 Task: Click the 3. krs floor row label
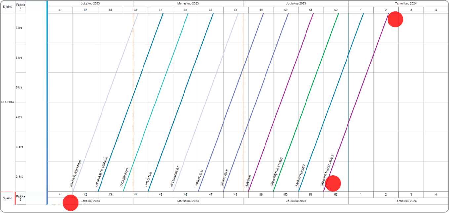[19, 147]
